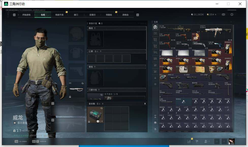Open the 部门 tab
The image size is (248, 147).
coord(76,15)
